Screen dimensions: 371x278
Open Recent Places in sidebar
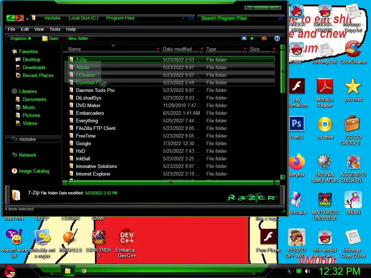[x=38, y=75]
